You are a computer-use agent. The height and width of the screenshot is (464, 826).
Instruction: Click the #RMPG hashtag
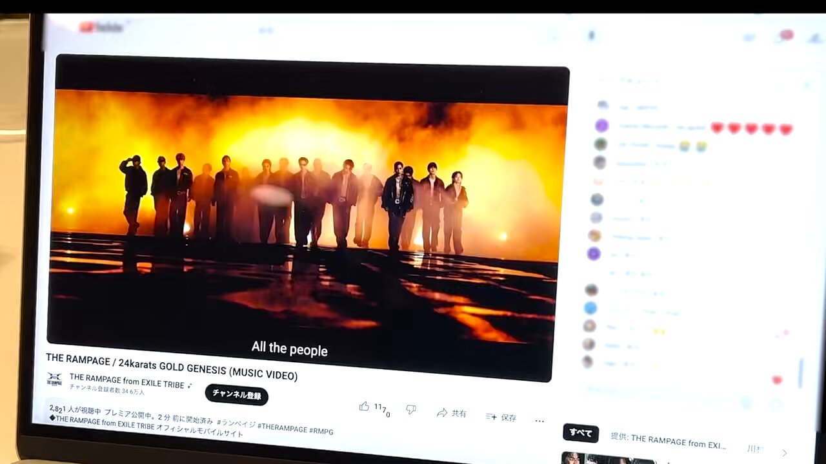coord(321,431)
